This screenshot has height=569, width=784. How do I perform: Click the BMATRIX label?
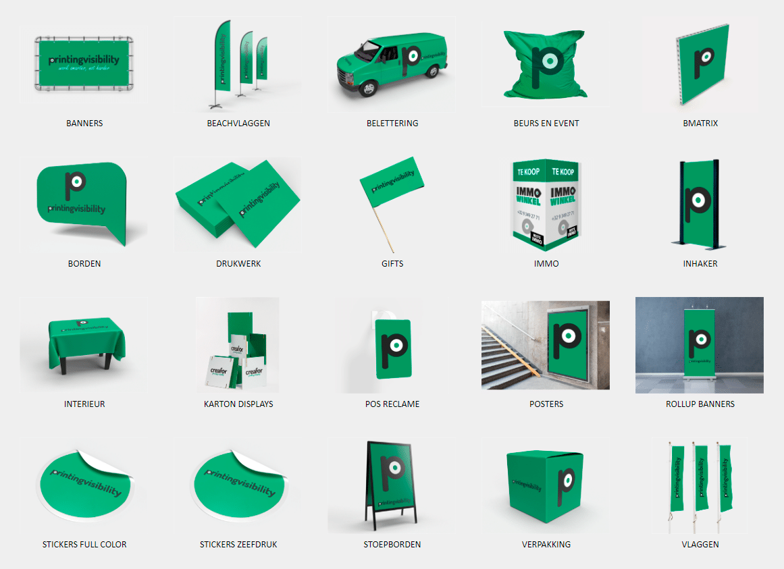700,123
